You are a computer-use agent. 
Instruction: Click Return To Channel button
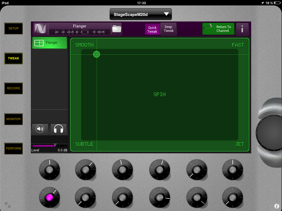[x=218, y=29]
